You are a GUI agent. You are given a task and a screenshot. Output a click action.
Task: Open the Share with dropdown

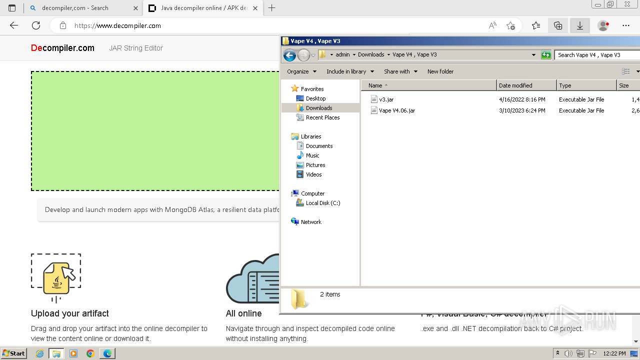point(400,71)
